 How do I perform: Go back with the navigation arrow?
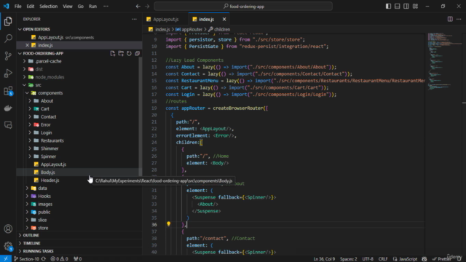coord(138,7)
